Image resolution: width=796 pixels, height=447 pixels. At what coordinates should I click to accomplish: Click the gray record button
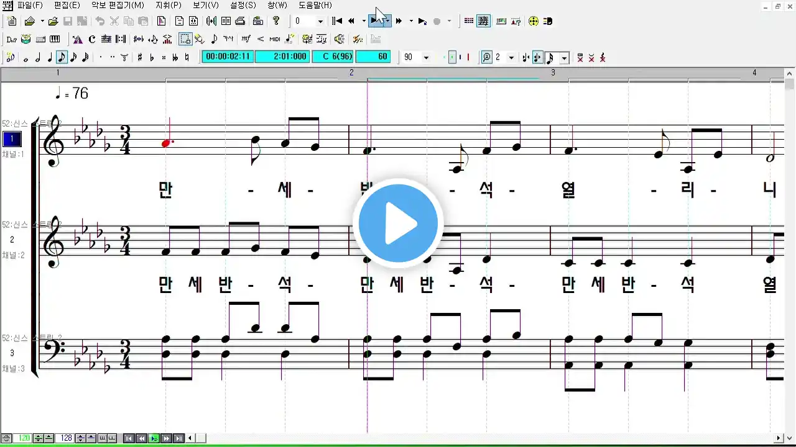437,21
